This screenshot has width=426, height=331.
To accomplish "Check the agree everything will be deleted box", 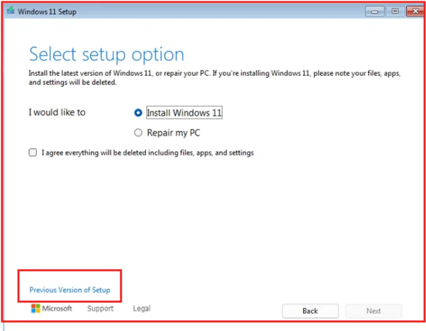I will click(33, 152).
